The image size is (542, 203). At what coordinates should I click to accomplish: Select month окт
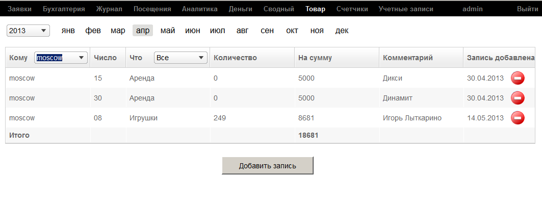click(292, 31)
